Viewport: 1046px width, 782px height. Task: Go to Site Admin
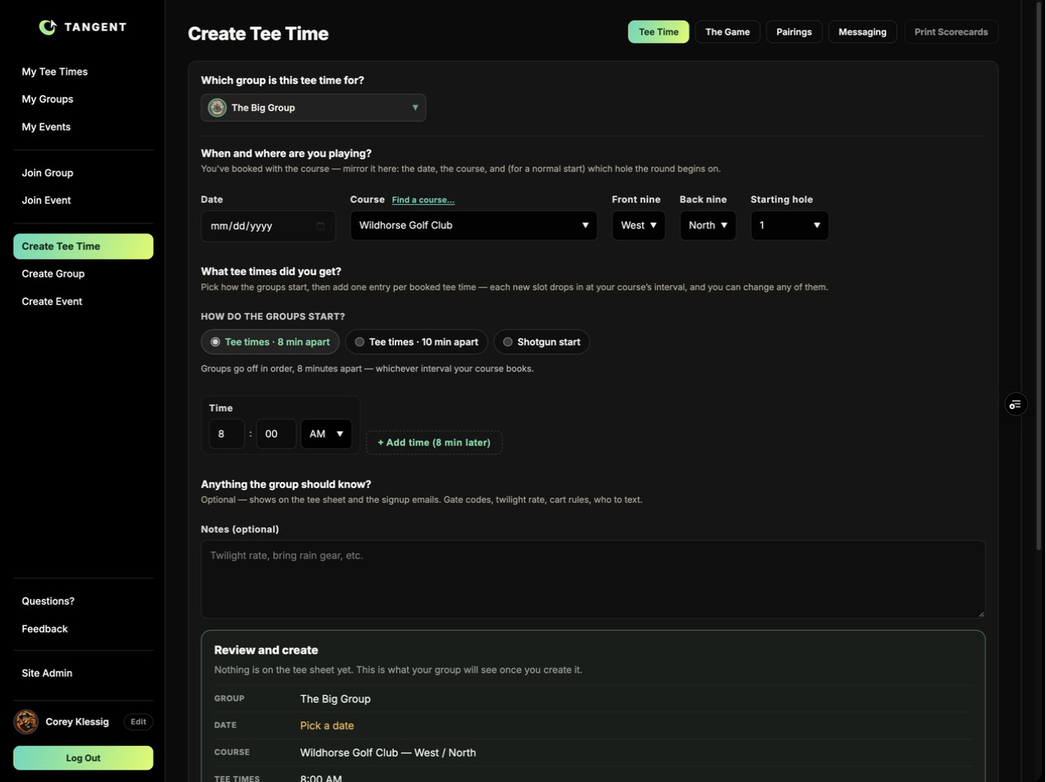pos(83,674)
